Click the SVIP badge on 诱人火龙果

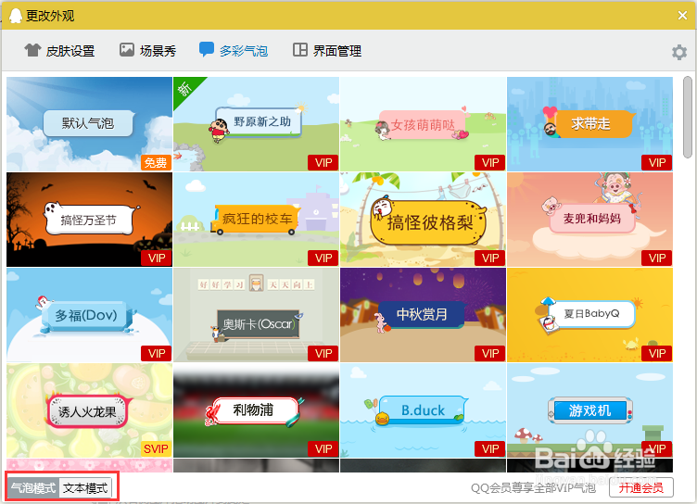click(x=156, y=449)
